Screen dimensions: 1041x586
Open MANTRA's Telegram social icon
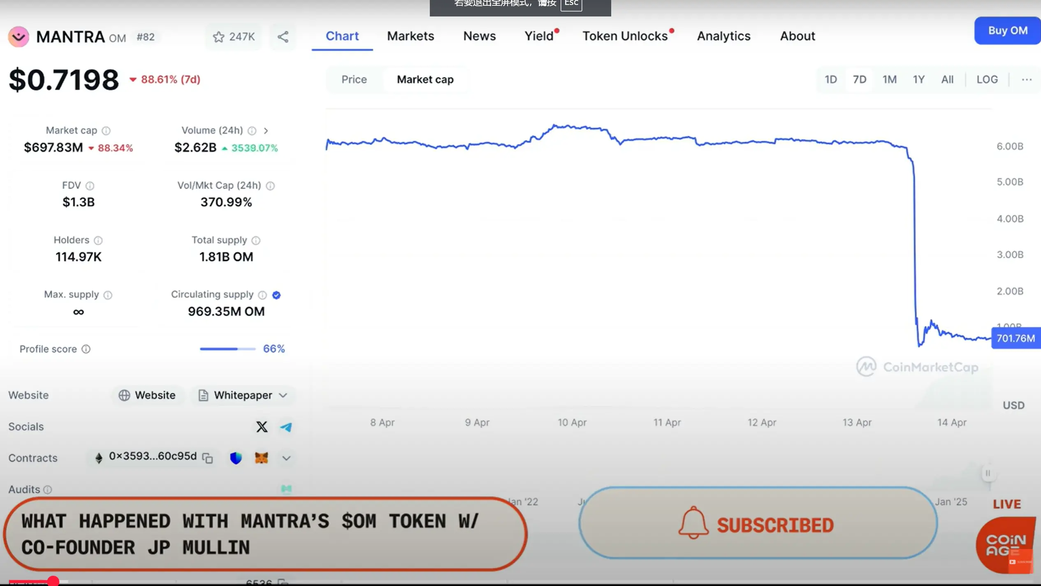point(286,427)
